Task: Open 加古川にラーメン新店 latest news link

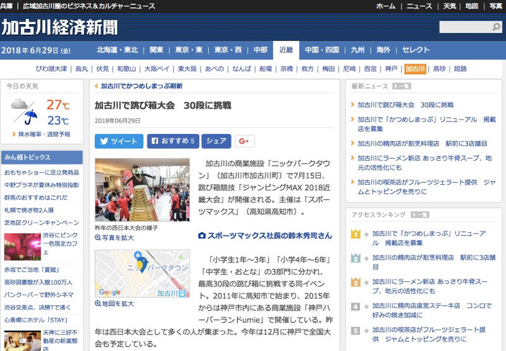Action: pyautogui.click(x=424, y=163)
